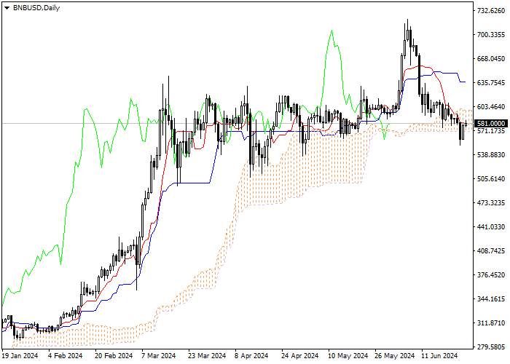
Task: Click the 26 May 2024 date label
Action: click(395, 356)
